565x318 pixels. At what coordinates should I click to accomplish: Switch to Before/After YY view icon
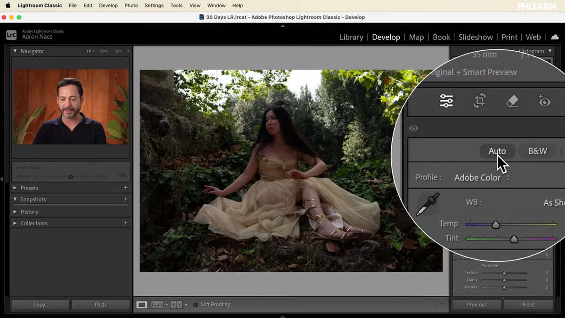176,305
